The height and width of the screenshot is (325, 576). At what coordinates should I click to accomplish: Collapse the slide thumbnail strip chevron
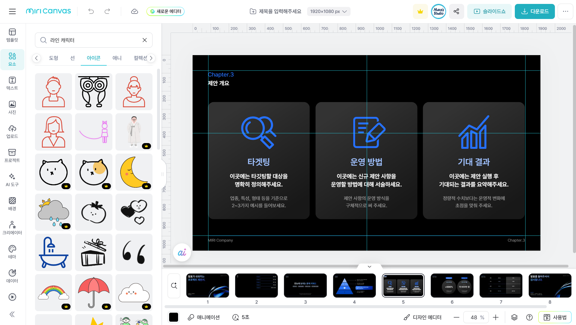click(369, 267)
